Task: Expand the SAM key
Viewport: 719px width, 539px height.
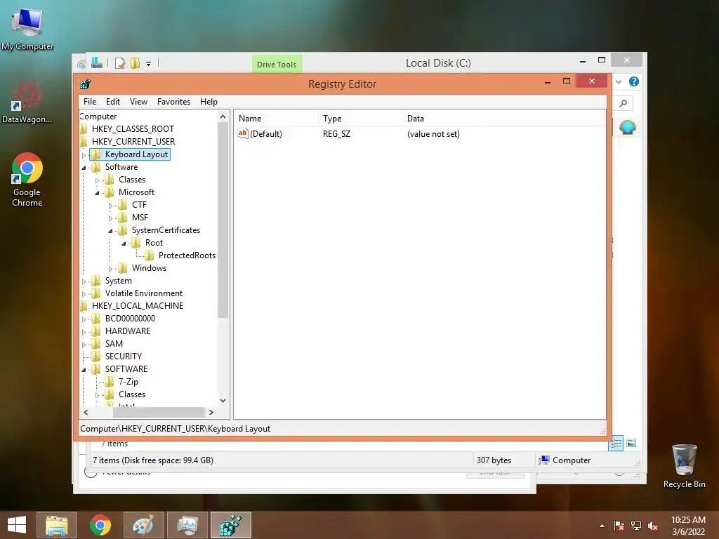Action: [84, 344]
